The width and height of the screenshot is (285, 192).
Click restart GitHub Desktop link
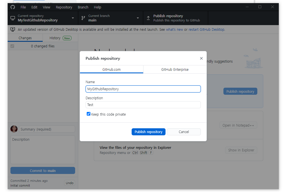click(206, 29)
